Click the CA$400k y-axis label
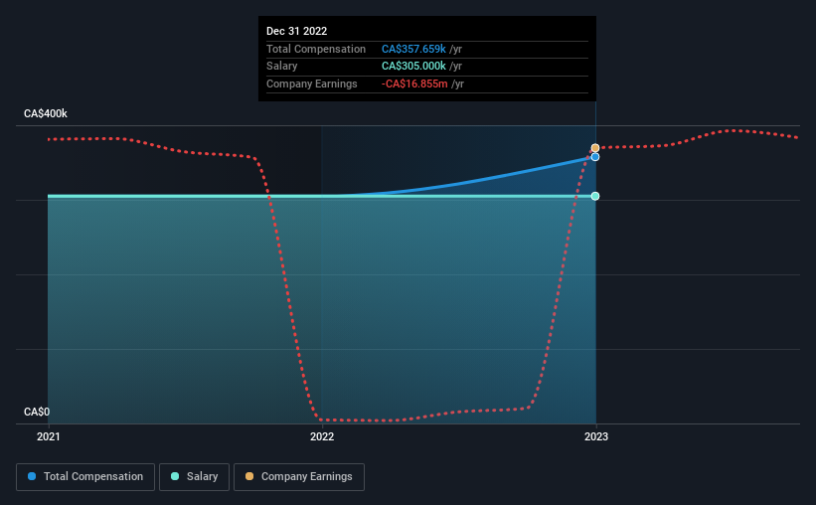Viewport: 816px width, 505px height. [x=46, y=113]
